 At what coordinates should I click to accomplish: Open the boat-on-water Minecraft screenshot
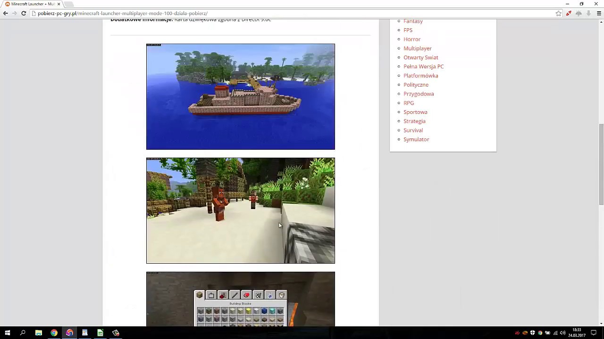(241, 97)
